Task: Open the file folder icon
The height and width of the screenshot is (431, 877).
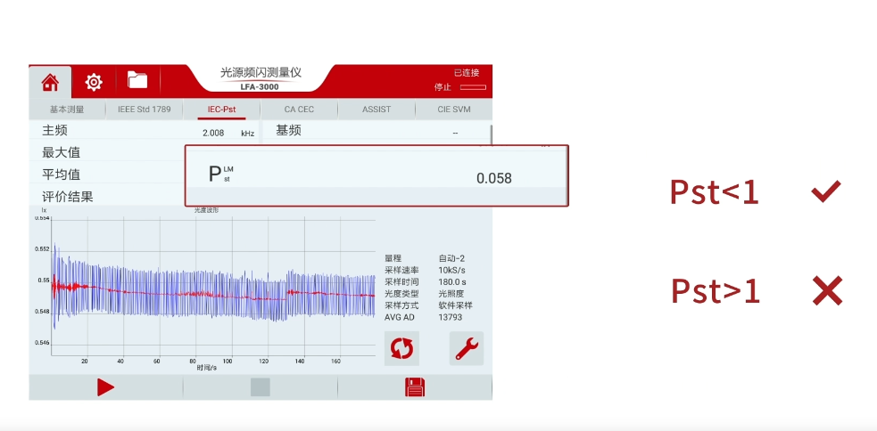Action: tap(137, 81)
